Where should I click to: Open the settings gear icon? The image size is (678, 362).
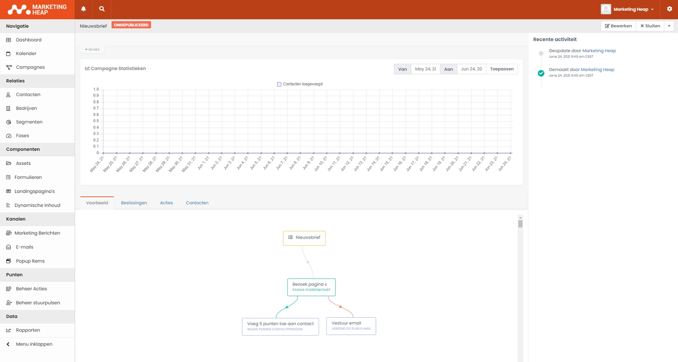pos(669,9)
